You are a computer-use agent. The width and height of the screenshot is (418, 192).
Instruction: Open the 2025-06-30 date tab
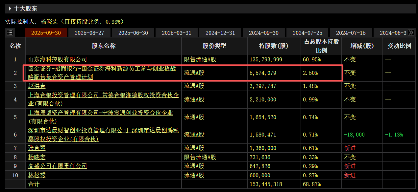click(x=133, y=33)
